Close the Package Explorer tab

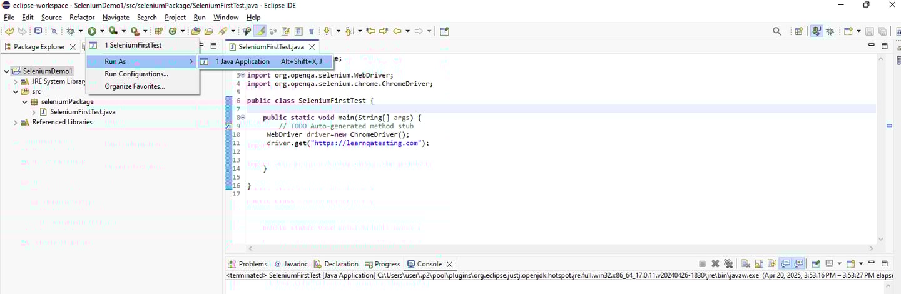click(73, 47)
